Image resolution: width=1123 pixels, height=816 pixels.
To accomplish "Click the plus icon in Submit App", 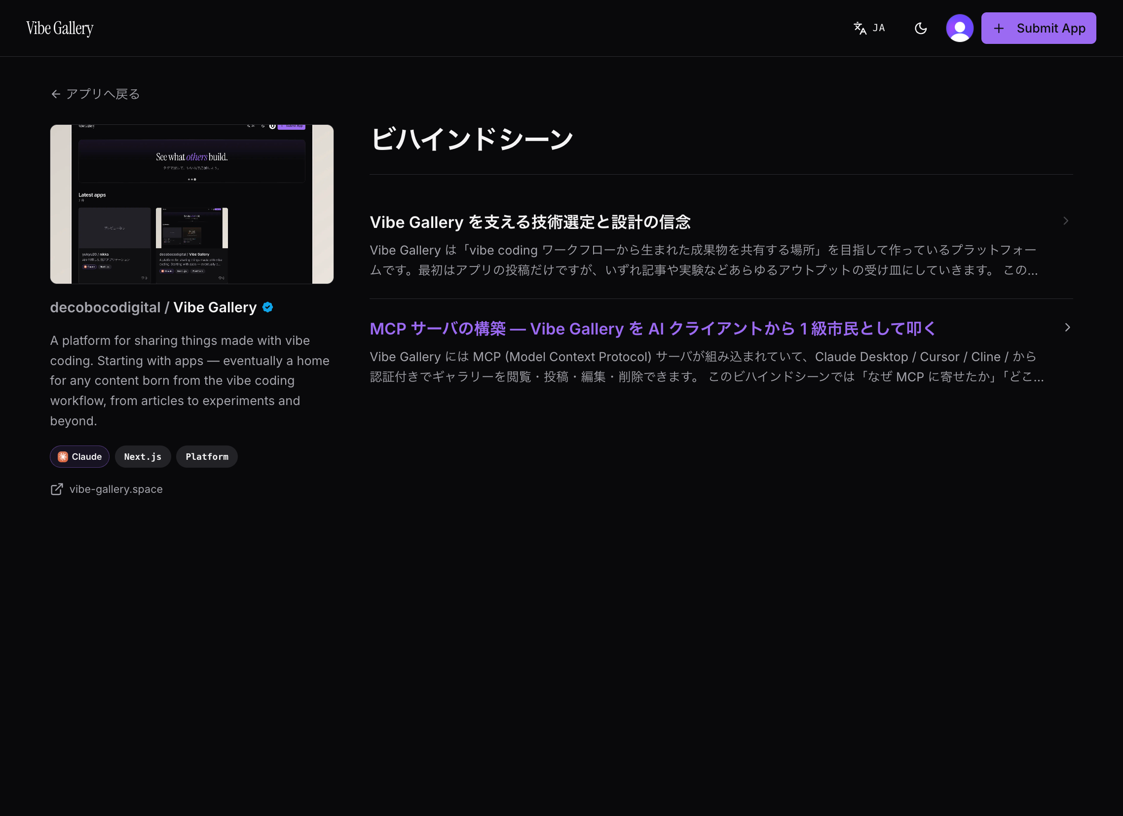I will tap(999, 28).
